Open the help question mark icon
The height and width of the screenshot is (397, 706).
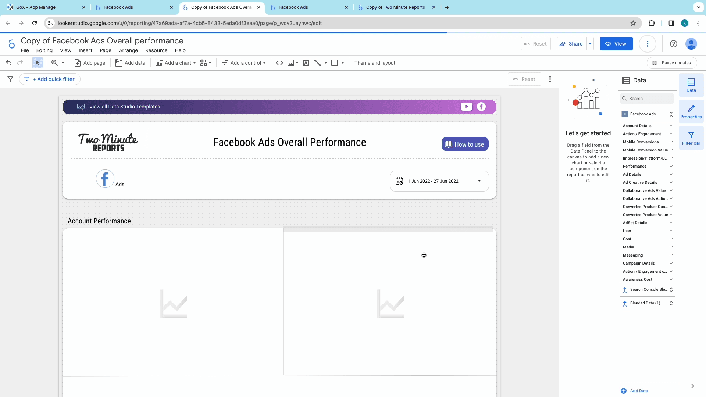[x=674, y=44]
